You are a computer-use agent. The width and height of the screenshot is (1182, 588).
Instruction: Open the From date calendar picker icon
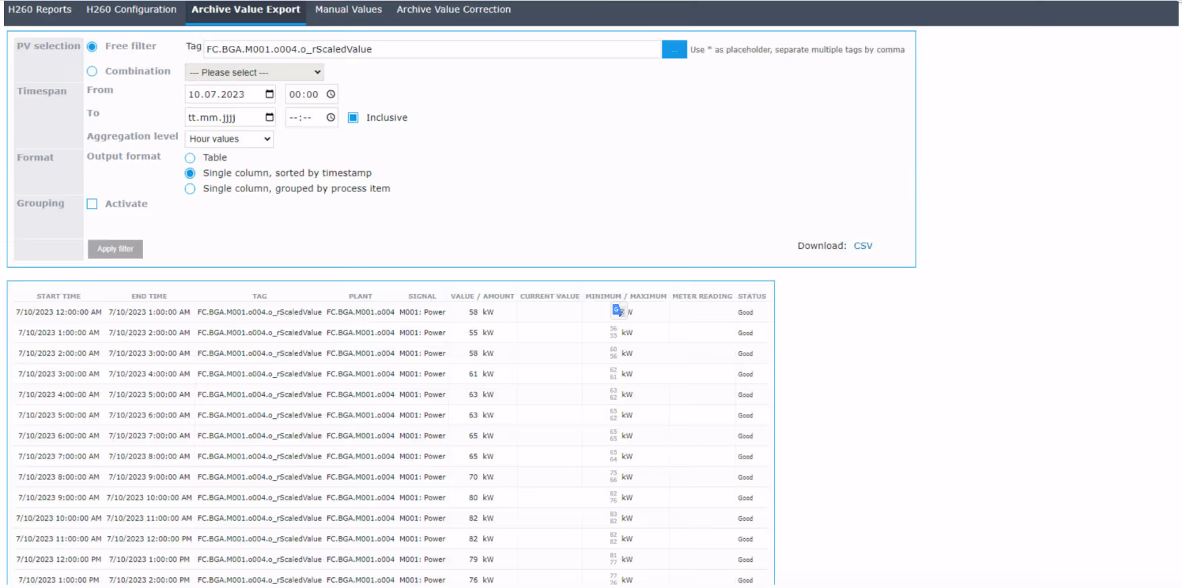270,94
